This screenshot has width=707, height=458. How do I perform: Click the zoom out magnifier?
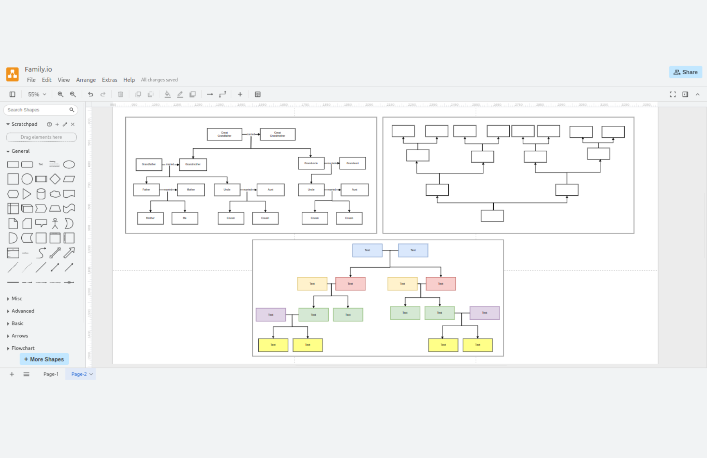click(x=73, y=94)
